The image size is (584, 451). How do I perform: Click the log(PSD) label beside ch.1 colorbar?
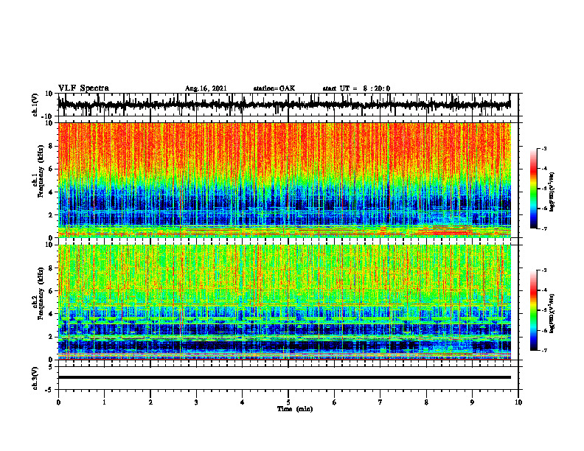552,192
